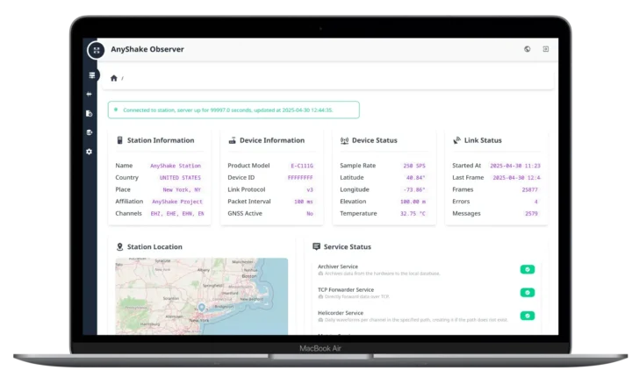Click the Station Location map

(x=202, y=296)
